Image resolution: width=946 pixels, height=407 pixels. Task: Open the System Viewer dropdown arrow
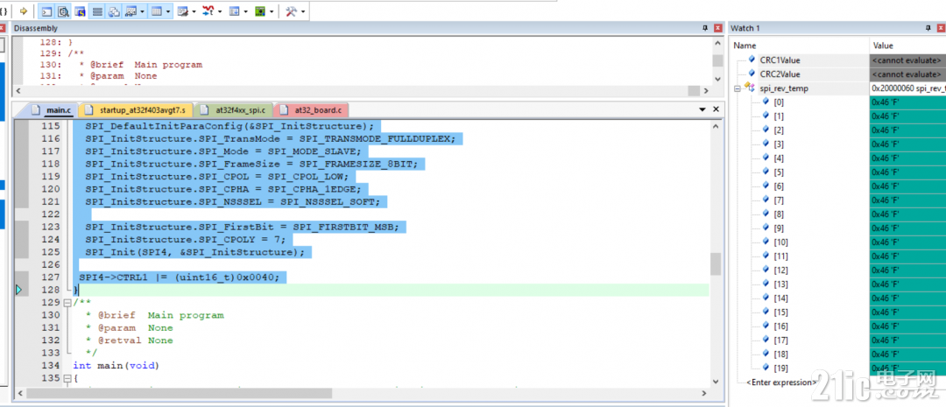click(272, 11)
